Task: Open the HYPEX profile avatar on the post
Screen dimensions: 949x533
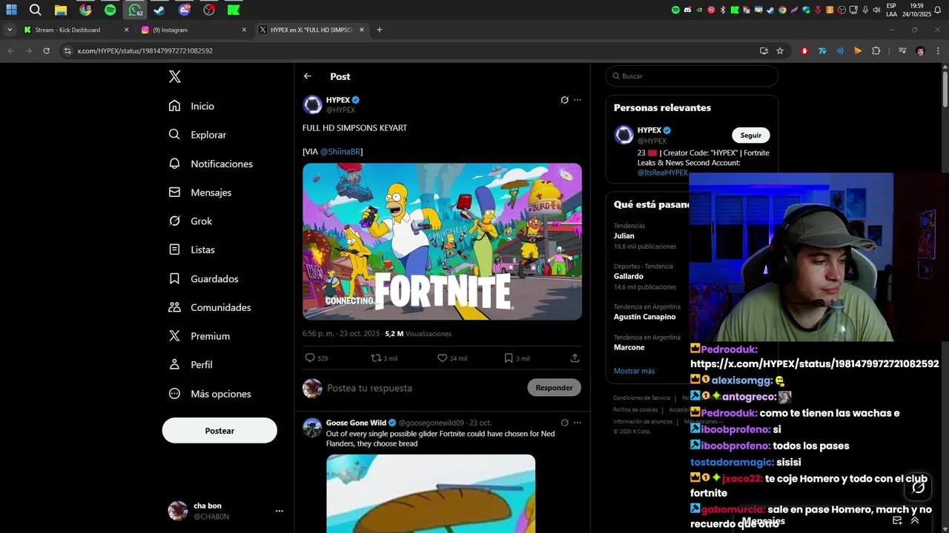Action: click(x=312, y=104)
